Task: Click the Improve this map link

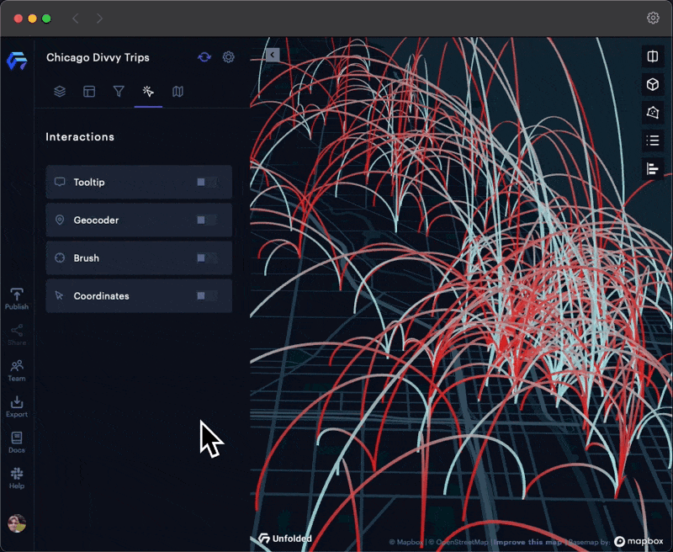Action: (x=528, y=543)
